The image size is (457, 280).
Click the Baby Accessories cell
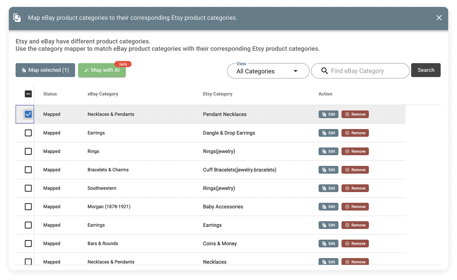(223, 207)
